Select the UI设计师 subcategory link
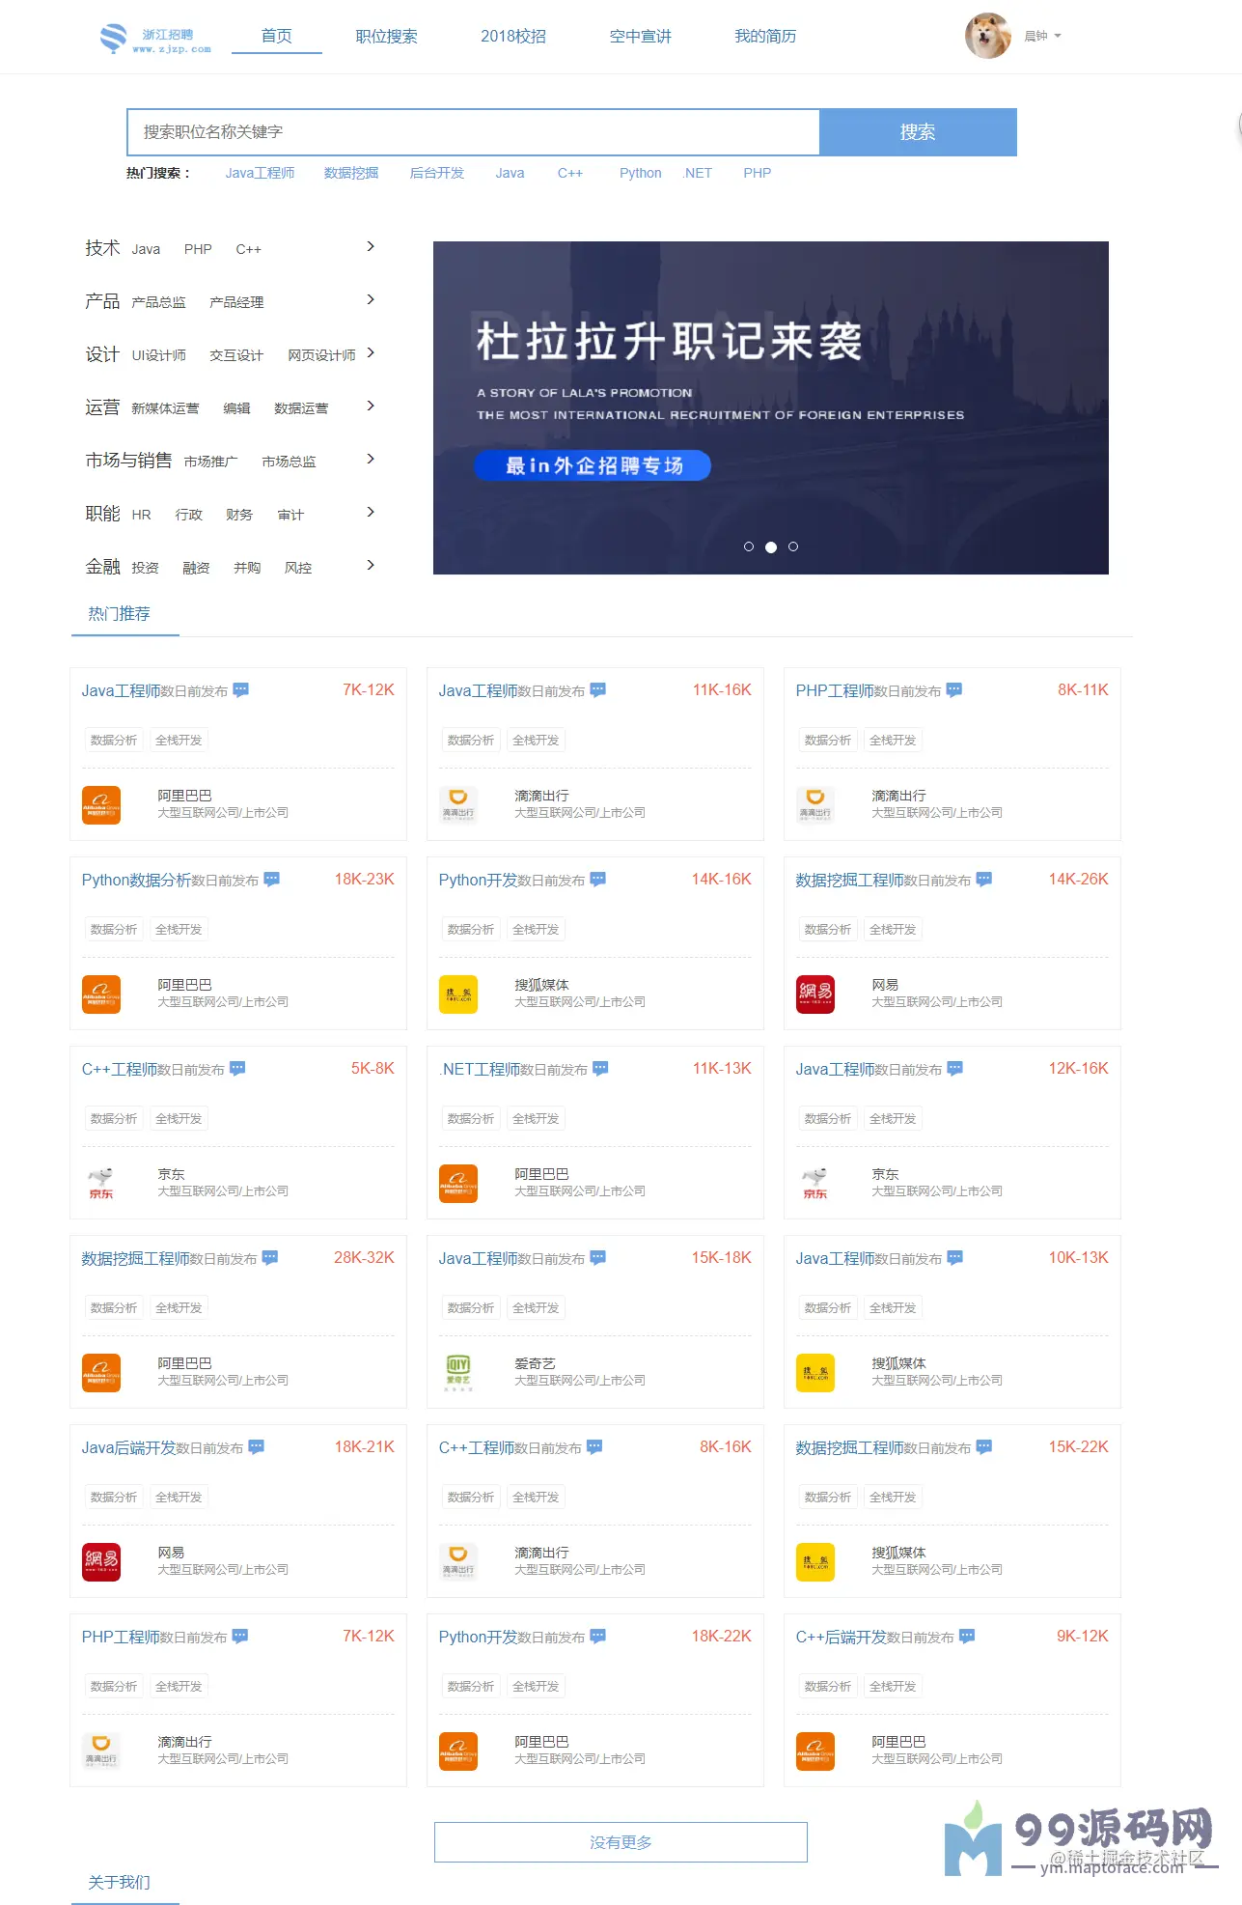 click(159, 355)
